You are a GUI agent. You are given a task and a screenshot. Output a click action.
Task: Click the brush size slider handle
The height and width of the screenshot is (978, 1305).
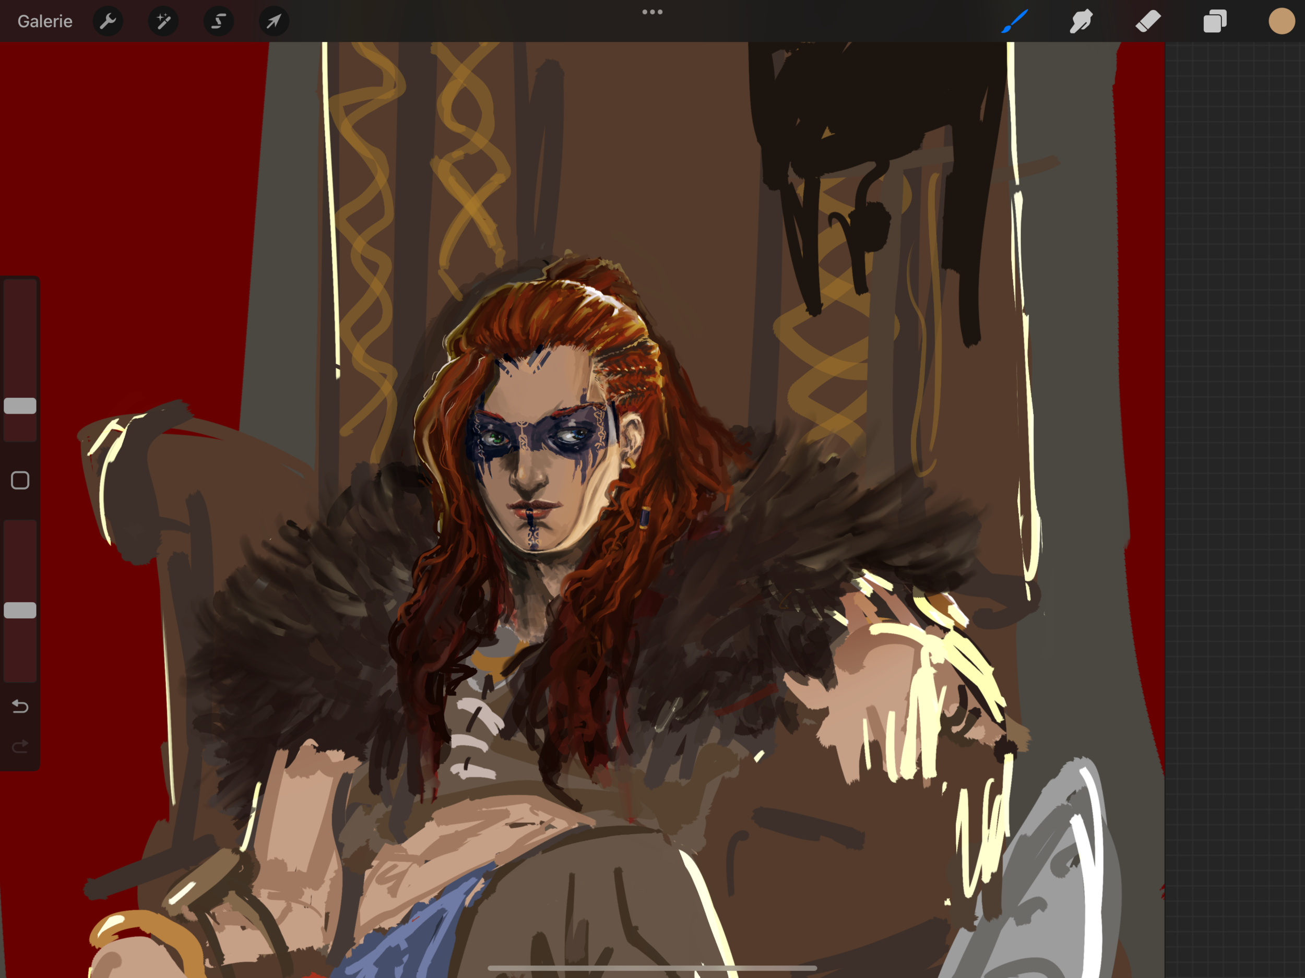tap(20, 406)
